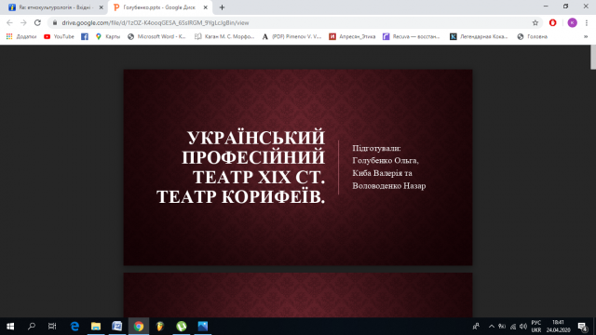This screenshot has height=335, width=596.
Task: Open the Photos app taskbar icon
Action: tap(203, 327)
